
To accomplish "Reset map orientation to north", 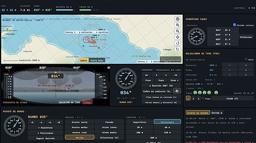I will click(177, 19).
